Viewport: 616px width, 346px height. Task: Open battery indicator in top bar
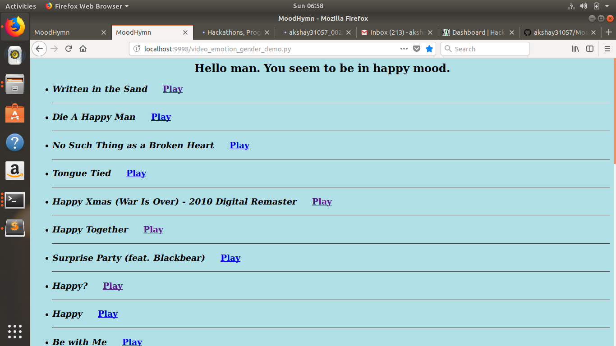pyautogui.click(x=597, y=6)
